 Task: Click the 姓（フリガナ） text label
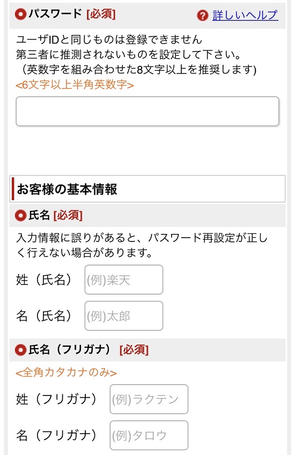click(x=56, y=399)
